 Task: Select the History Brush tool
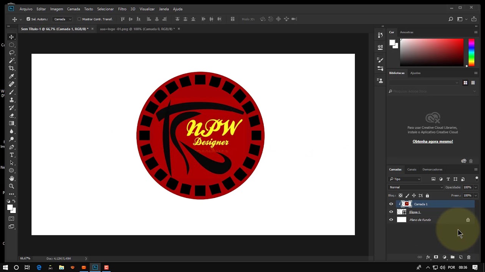[11, 108]
